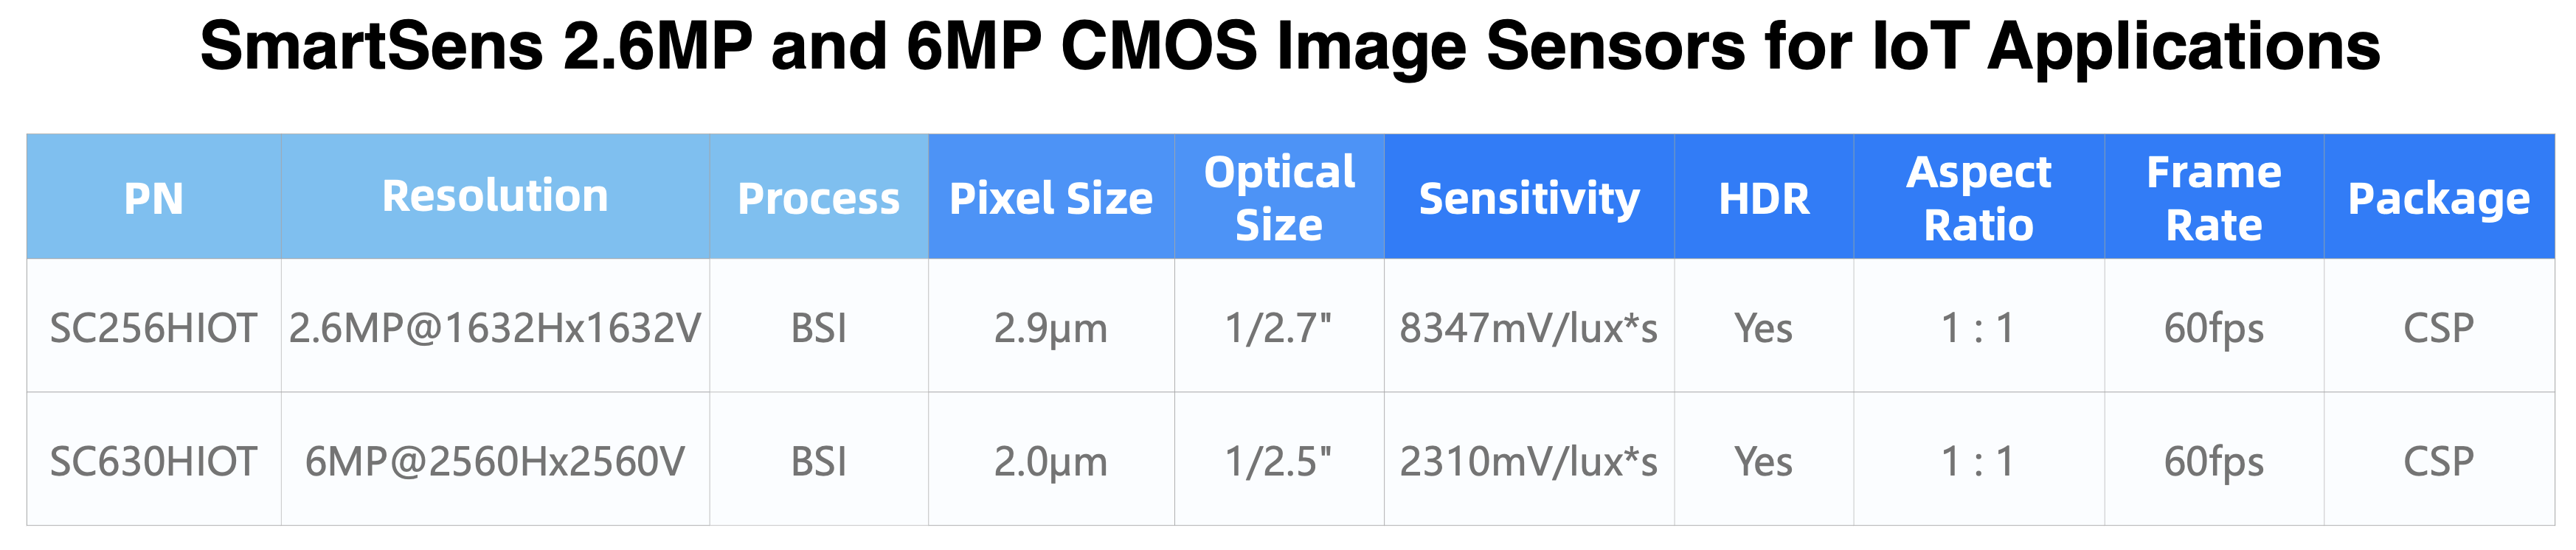The image size is (2576, 550).
Task: Click the Optical Size column header
Action: click(x=1278, y=198)
